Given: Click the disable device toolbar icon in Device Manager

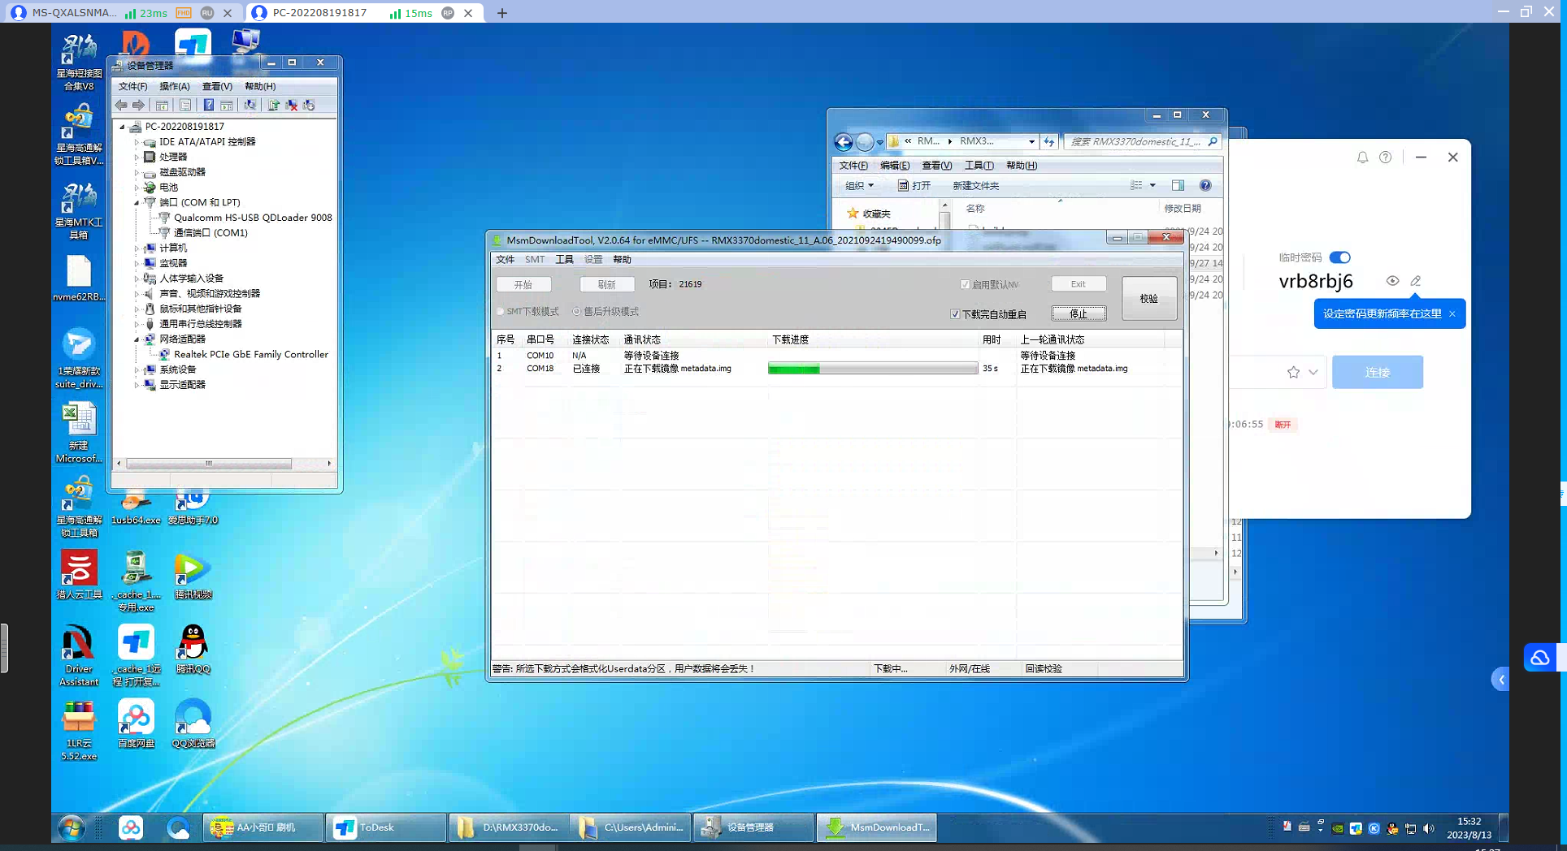Looking at the screenshot, I should [x=309, y=105].
